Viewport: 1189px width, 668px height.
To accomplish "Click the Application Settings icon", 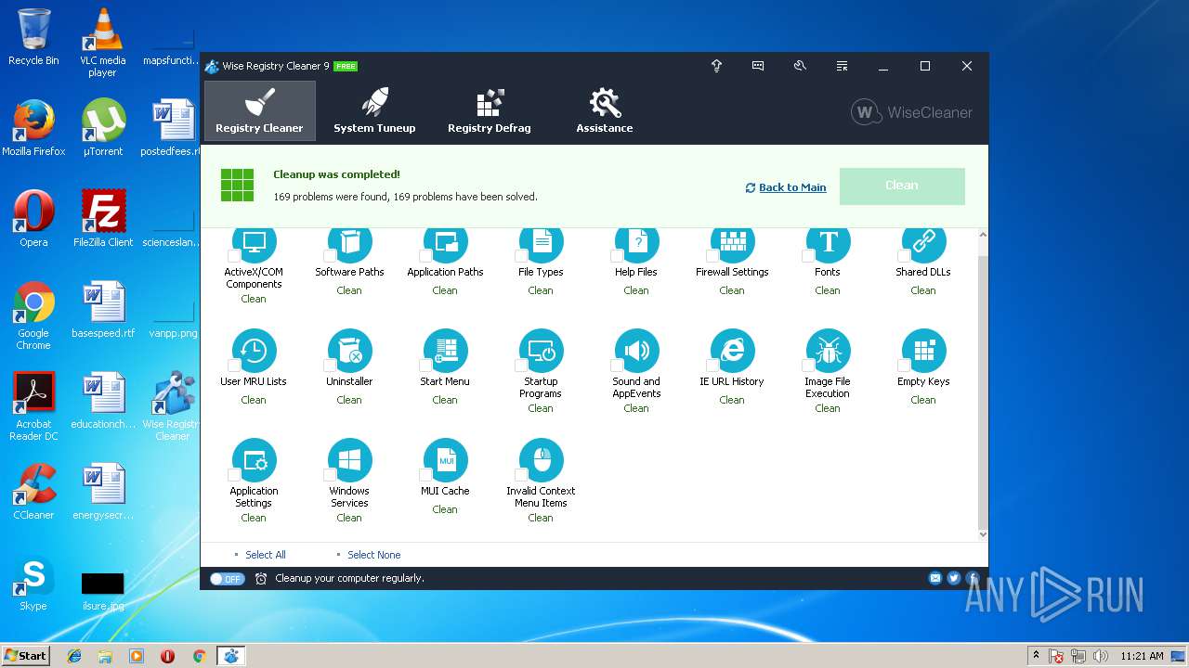I will tap(254, 460).
